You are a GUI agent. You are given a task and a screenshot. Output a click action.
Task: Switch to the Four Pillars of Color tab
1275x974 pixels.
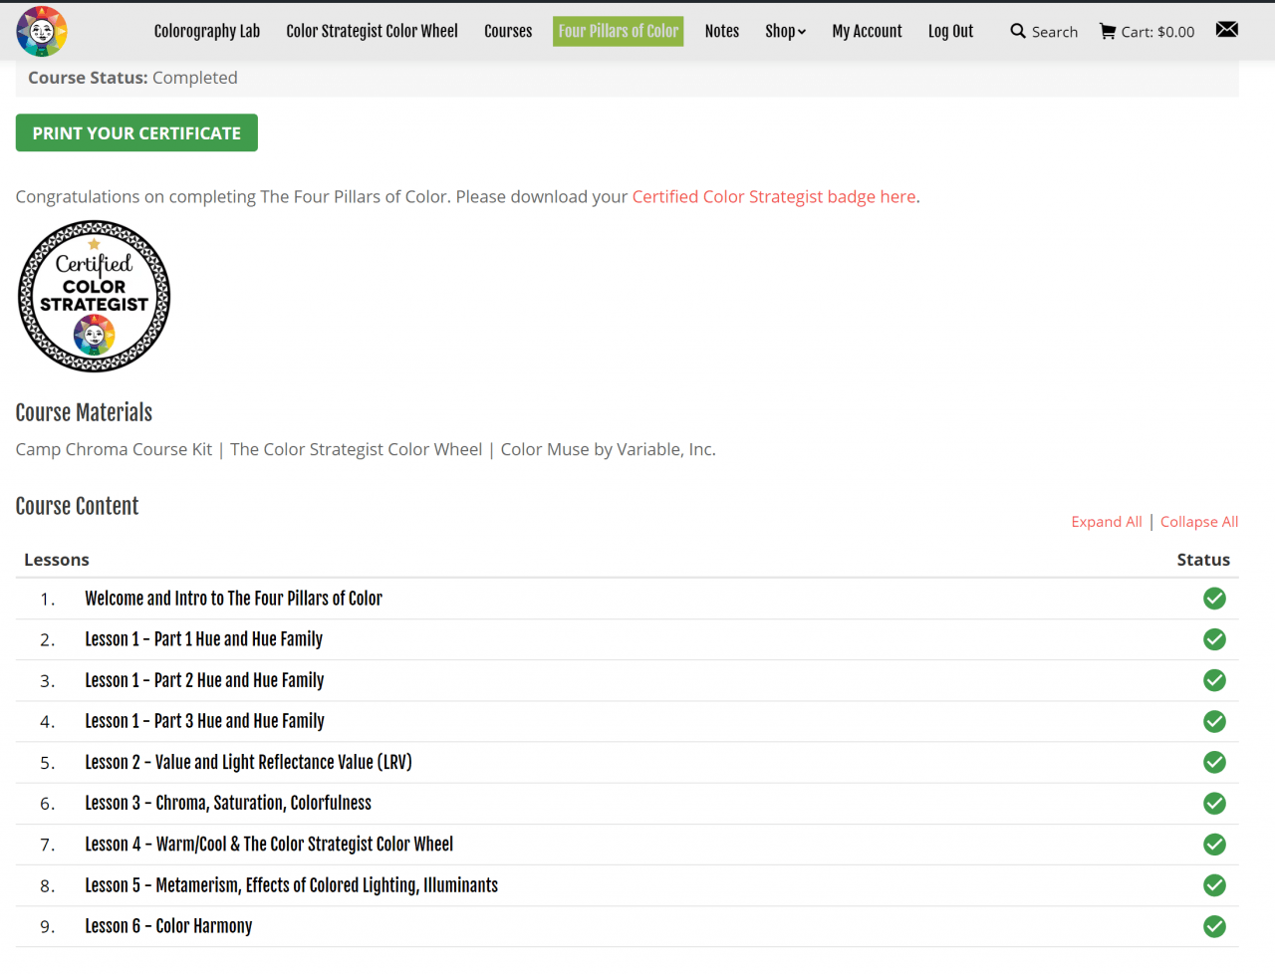click(x=618, y=31)
